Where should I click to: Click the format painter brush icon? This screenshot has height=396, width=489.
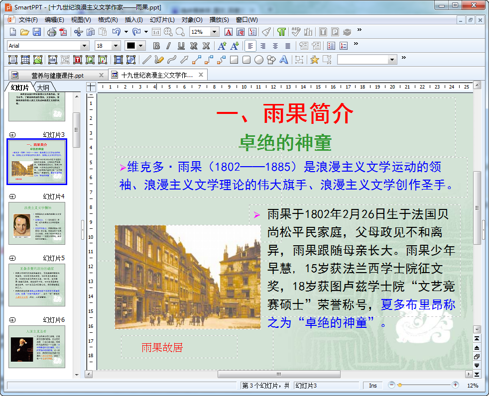point(266,32)
